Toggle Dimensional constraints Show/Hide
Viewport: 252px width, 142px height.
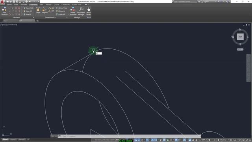coord(62,8)
